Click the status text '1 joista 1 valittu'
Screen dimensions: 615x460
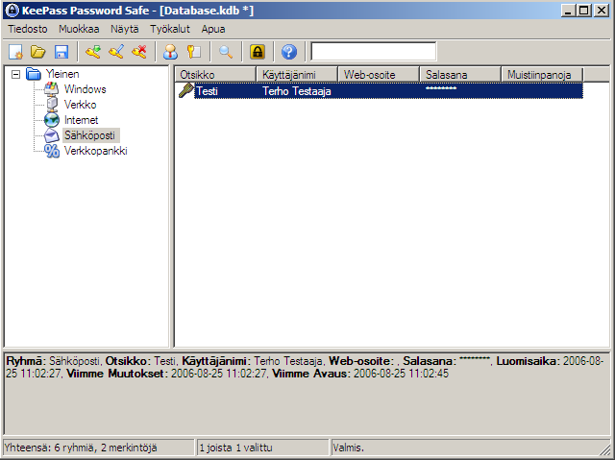[x=235, y=448]
